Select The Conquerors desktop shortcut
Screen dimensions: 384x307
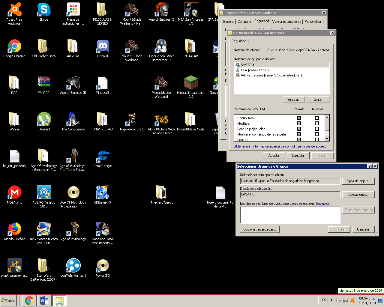coord(73,122)
